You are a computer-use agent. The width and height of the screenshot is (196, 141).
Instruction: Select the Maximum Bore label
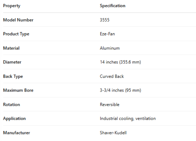[18, 91]
